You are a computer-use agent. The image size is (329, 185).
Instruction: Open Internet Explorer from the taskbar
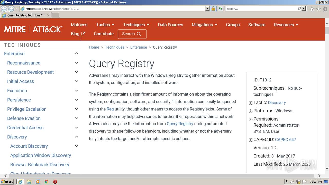pyautogui.click(x=20, y=182)
